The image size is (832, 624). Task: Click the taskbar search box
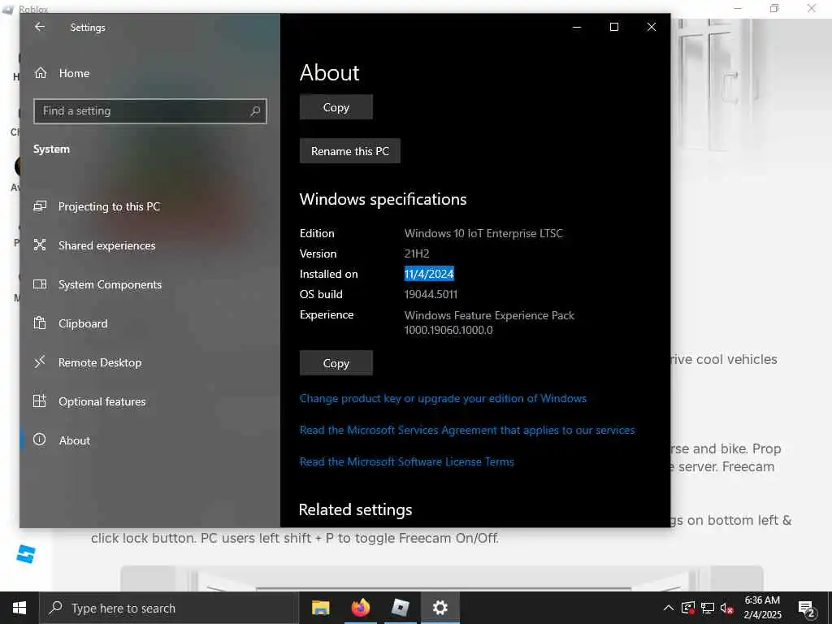coord(169,608)
